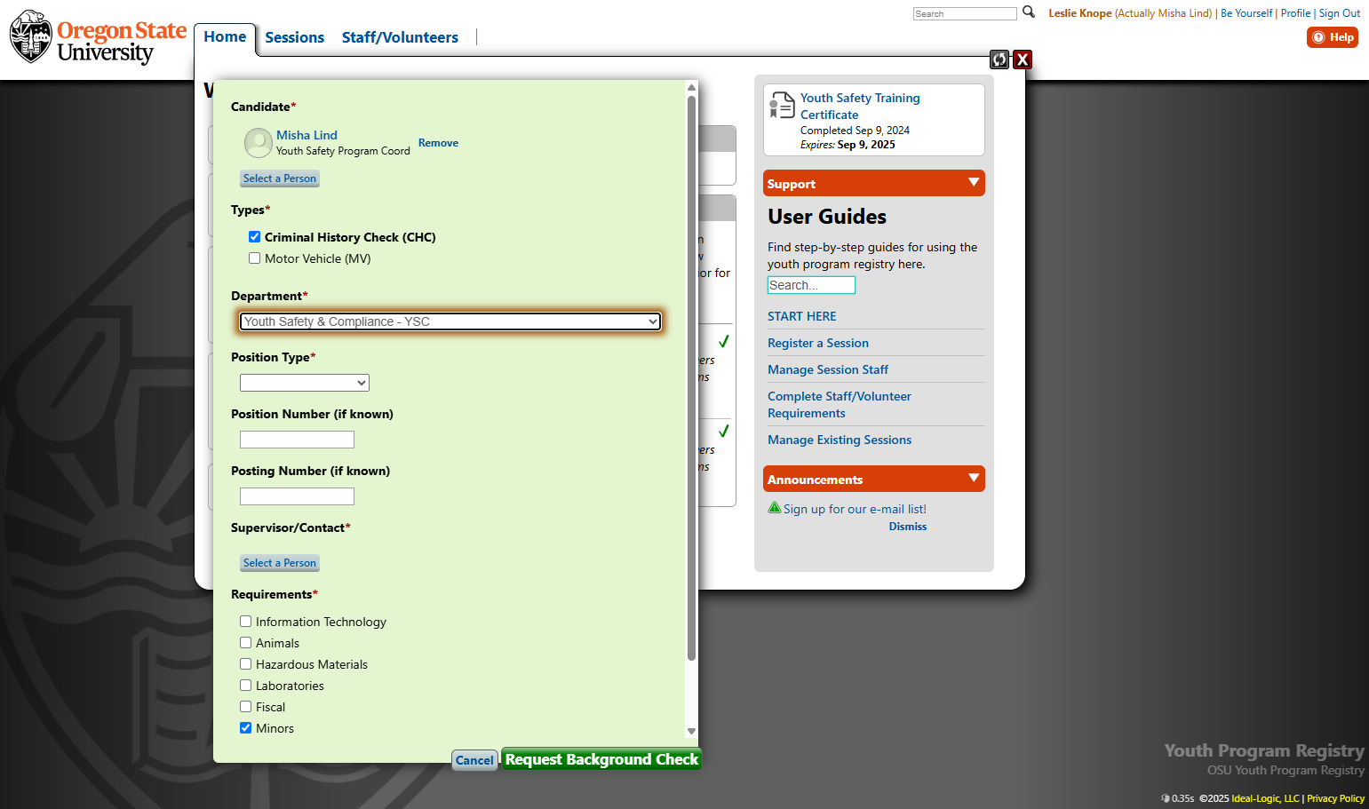Collapse the Support panel
1369x809 pixels.
coord(975,183)
